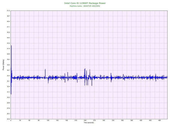Click the x-axis tick label 360
The height and width of the screenshot is (127, 170).
[122, 120]
